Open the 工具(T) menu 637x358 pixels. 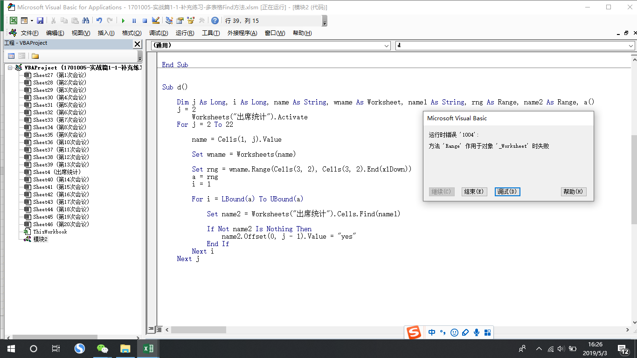[x=211, y=33]
